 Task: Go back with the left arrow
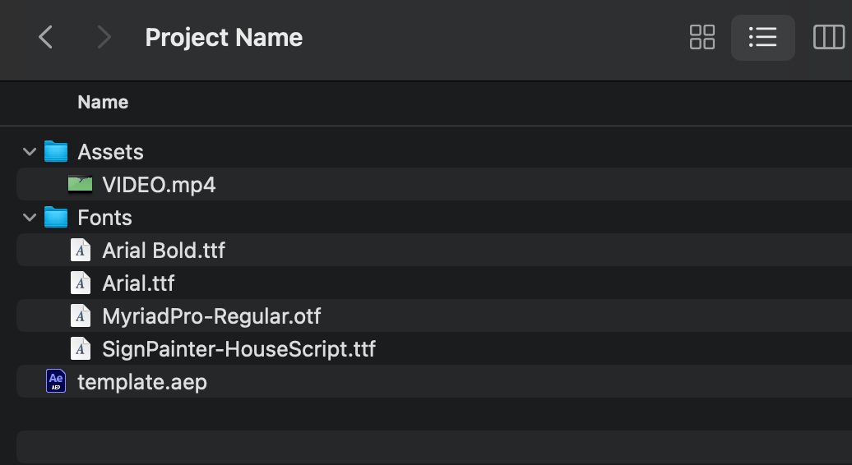click(46, 38)
